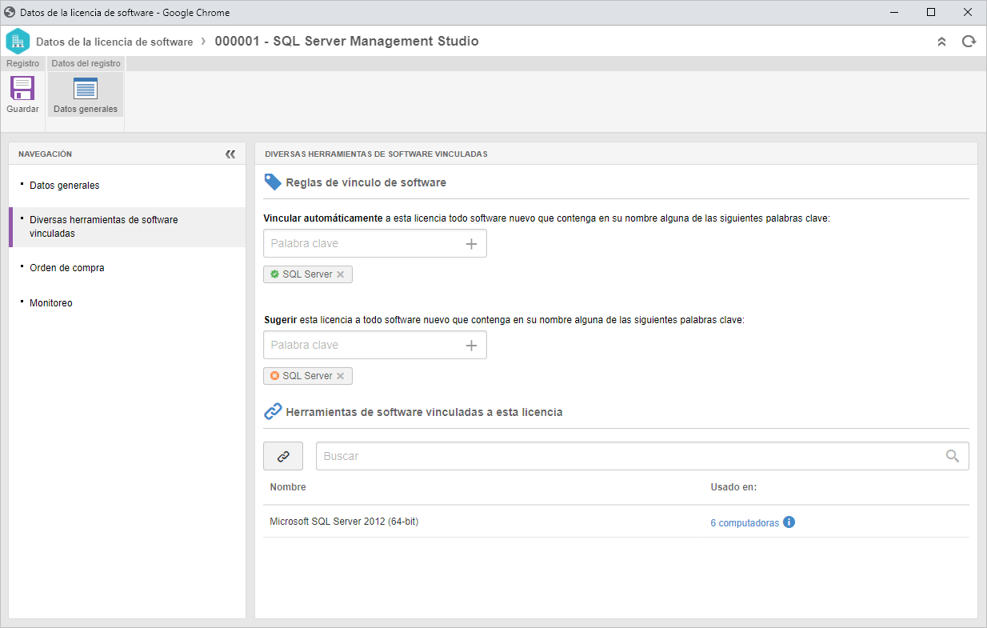Screen dimensions: 987x628
Task: Open the 6 computadoras link
Action: coord(745,523)
